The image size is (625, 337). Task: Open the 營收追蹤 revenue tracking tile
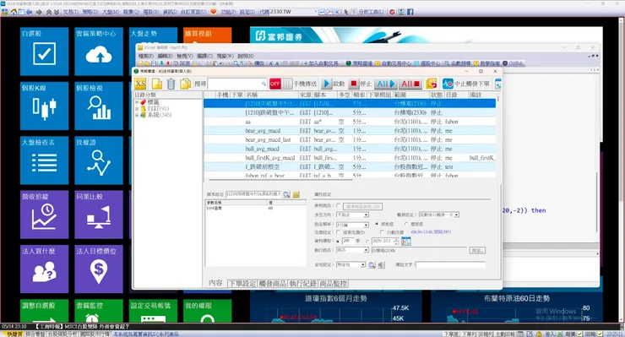tap(44, 215)
